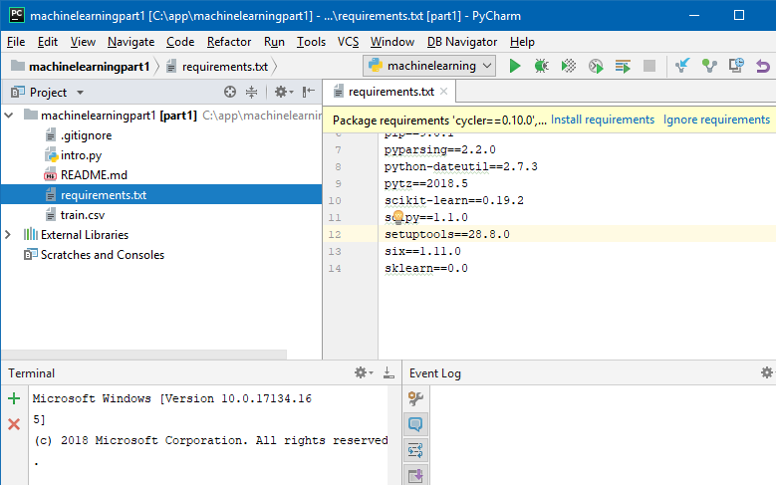Open the Tools menu
Viewport: 776px width, 485px height.
[x=311, y=42]
